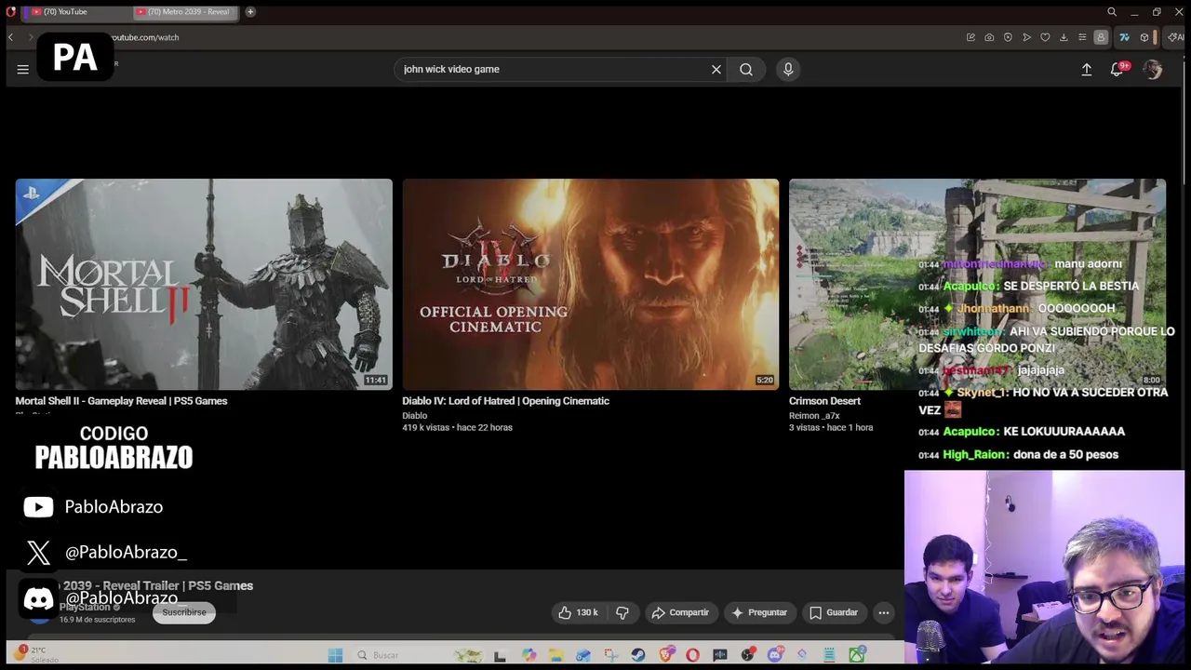Viewport: 1191px width, 670px height.
Task: Click the Preguntar ask button
Action: (x=759, y=612)
